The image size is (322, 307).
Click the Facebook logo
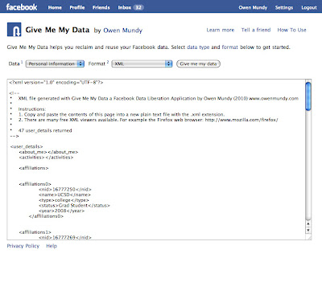[x=22, y=7]
